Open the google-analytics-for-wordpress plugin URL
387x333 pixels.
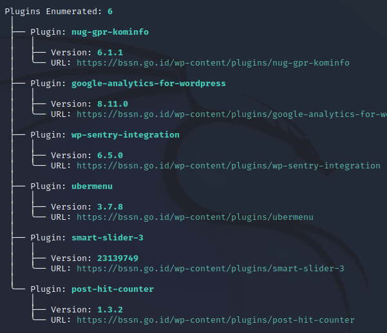coord(232,114)
